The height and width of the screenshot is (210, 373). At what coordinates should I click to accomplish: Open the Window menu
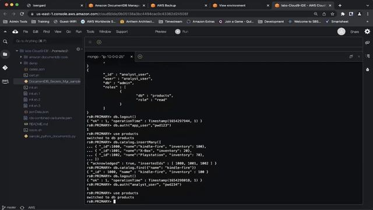[105, 32]
